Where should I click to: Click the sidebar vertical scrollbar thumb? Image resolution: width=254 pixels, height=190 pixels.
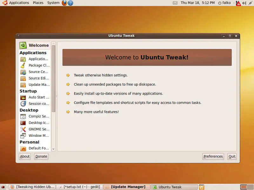point(53,79)
